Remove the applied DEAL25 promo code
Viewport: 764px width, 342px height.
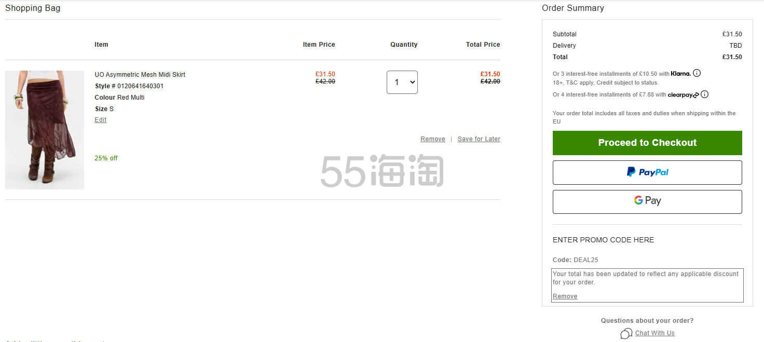pyautogui.click(x=565, y=296)
